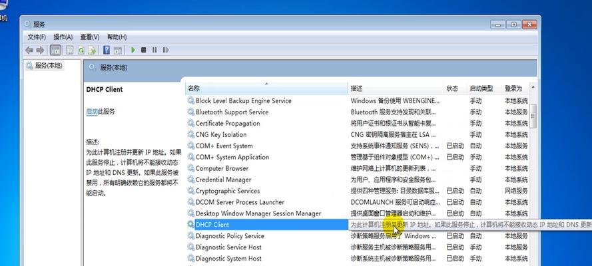Click the gear icon beside DCOM Server Process Launcher
The width and height of the screenshot is (592, 266).
point(191,202)
